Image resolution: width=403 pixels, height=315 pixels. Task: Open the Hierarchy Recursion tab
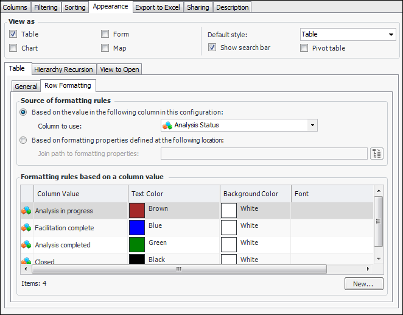click(x=63, y=69)
